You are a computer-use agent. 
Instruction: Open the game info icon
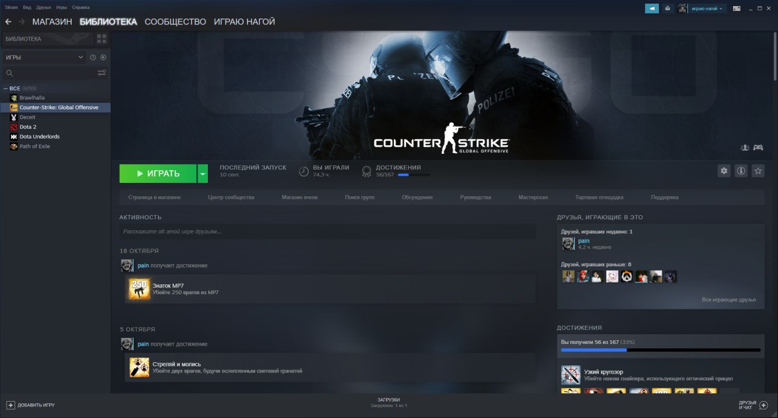coord(741,171)
